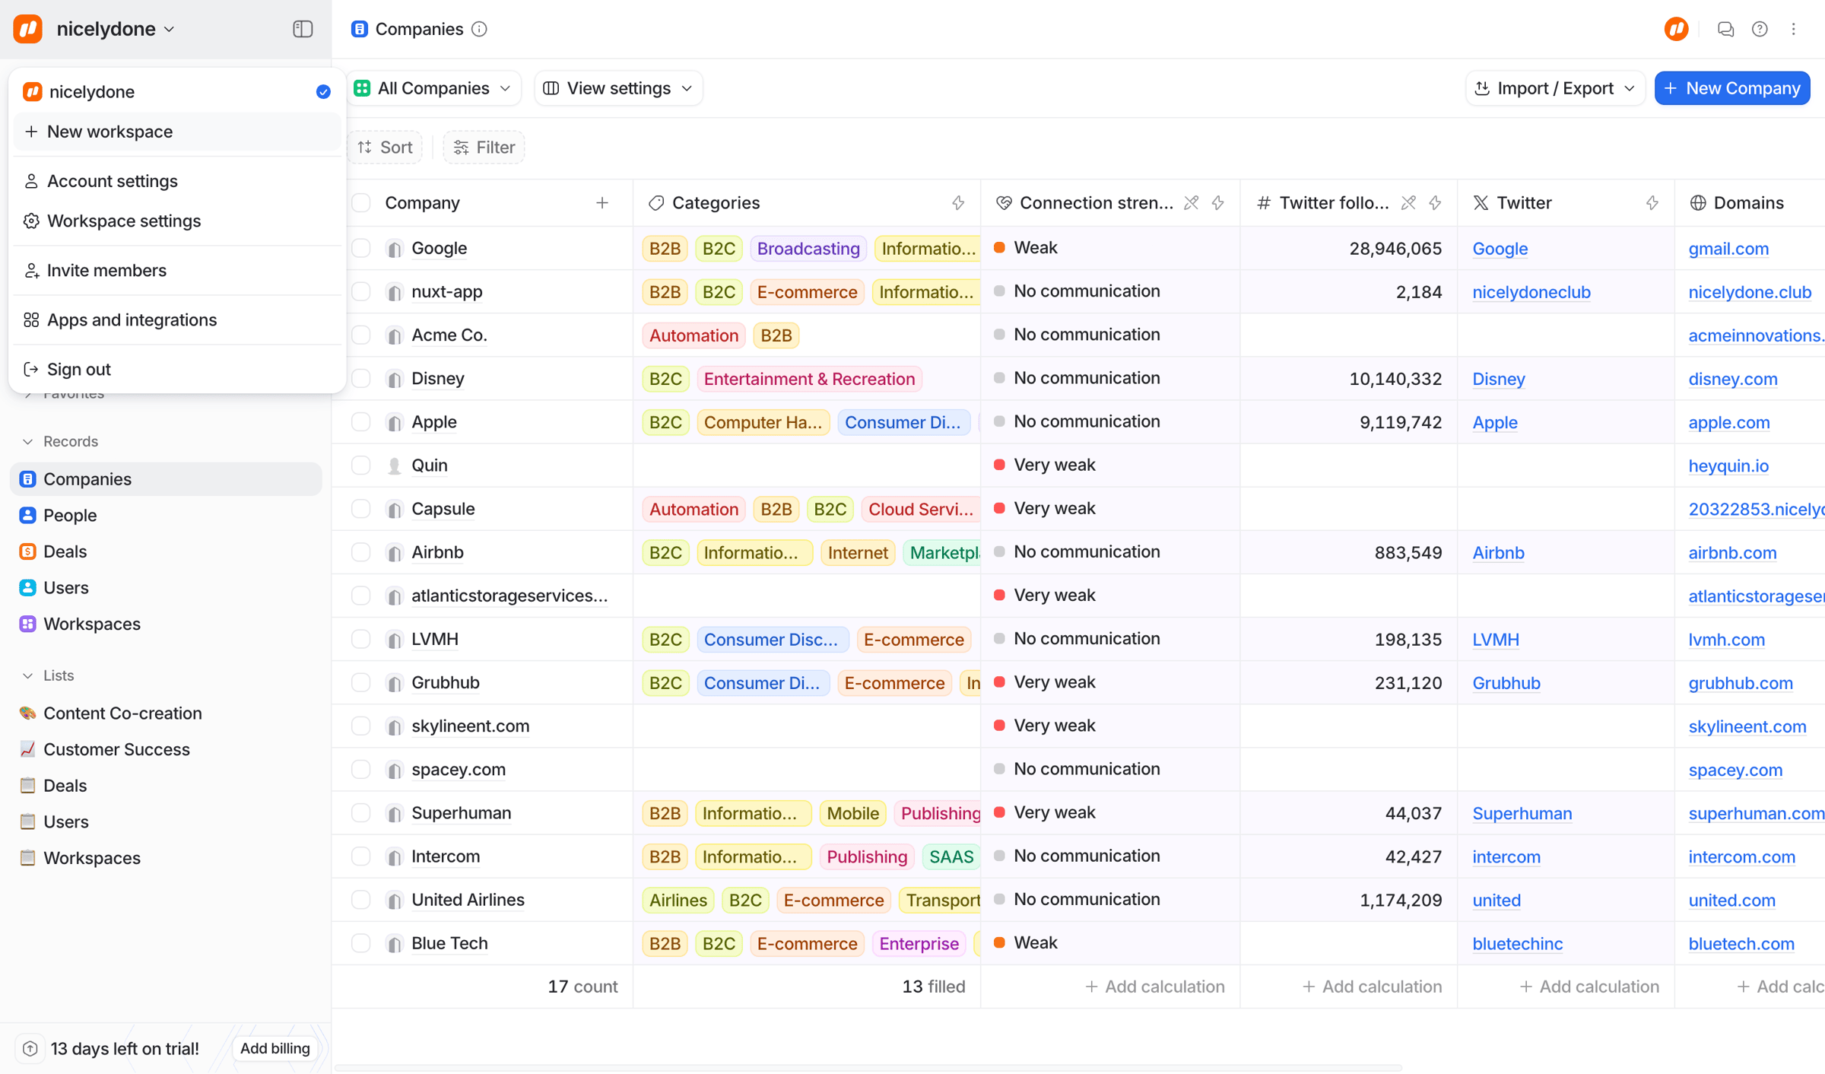Open the Import / Export dropdown
Image resolution: width=1825 pixels, height=1074 pixels.
[1555, 88]
